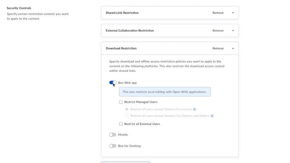Open info icon beside Owners/Co-owners option

(x=194, y=109)
